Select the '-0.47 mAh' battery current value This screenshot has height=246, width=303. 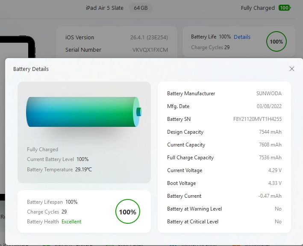click(270, 196)
